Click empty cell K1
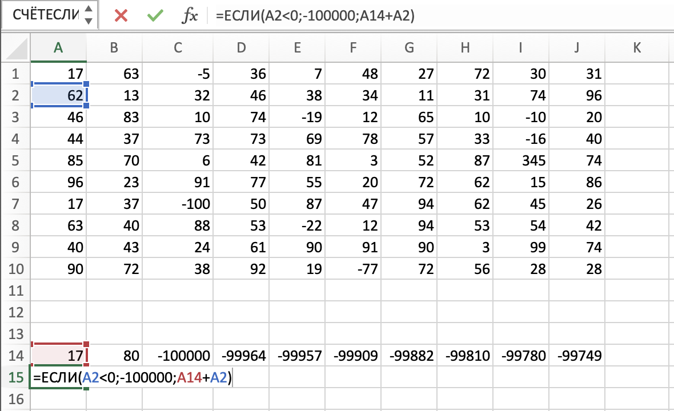This screenshot has height=411, width=674. (x=637, y=74)
